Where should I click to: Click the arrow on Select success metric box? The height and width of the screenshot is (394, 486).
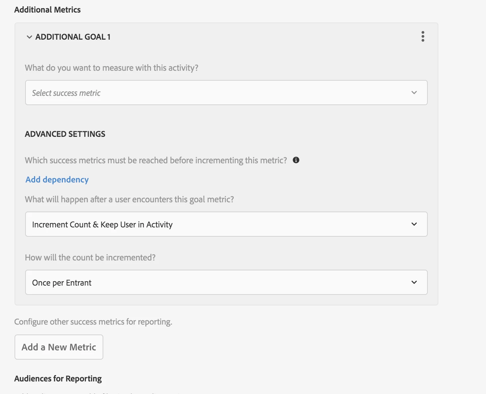click(x=414, y=93)
